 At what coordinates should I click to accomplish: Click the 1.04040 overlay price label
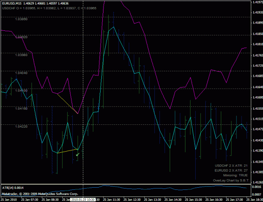[21, 73]
